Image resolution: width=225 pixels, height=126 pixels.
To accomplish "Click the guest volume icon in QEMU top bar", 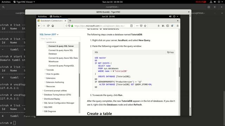I will tap(170, 16).
